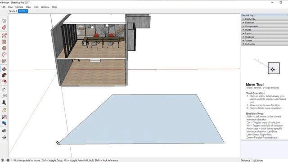Select the Make Component tool
This screenshot has width=288, height=162.
tap(4, 21)
